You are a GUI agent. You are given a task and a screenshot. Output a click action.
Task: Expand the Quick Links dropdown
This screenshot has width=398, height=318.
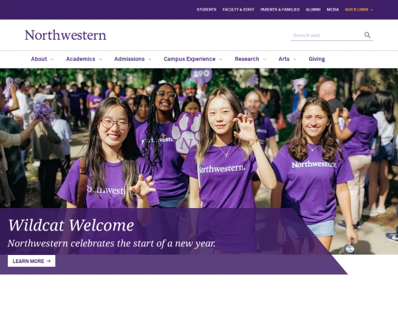359,10
